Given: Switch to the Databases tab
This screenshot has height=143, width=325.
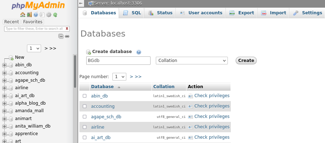Looking at the screenshot, I should 99,13.
